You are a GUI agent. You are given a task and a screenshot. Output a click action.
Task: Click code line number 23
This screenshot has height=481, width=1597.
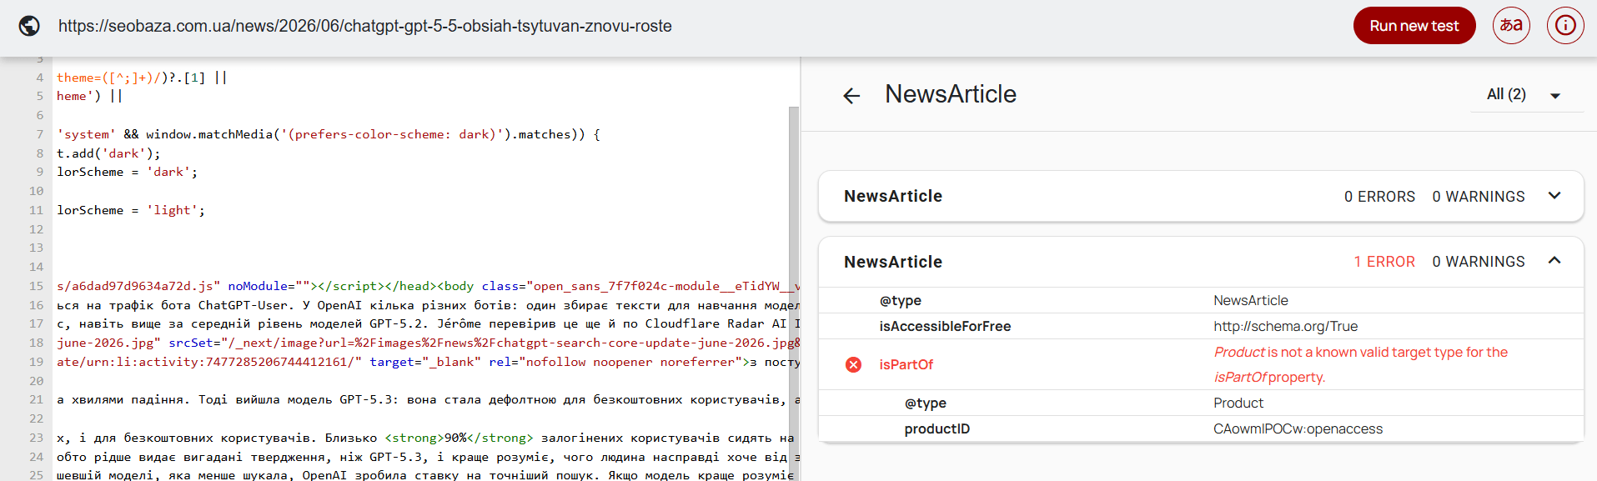click(36, 438)
